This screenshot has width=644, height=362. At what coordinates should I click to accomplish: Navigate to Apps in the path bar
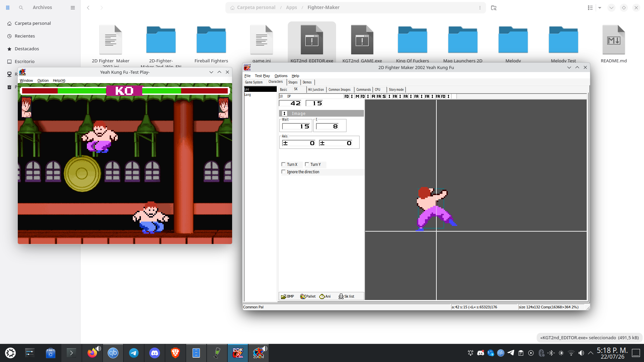point(291,7)
